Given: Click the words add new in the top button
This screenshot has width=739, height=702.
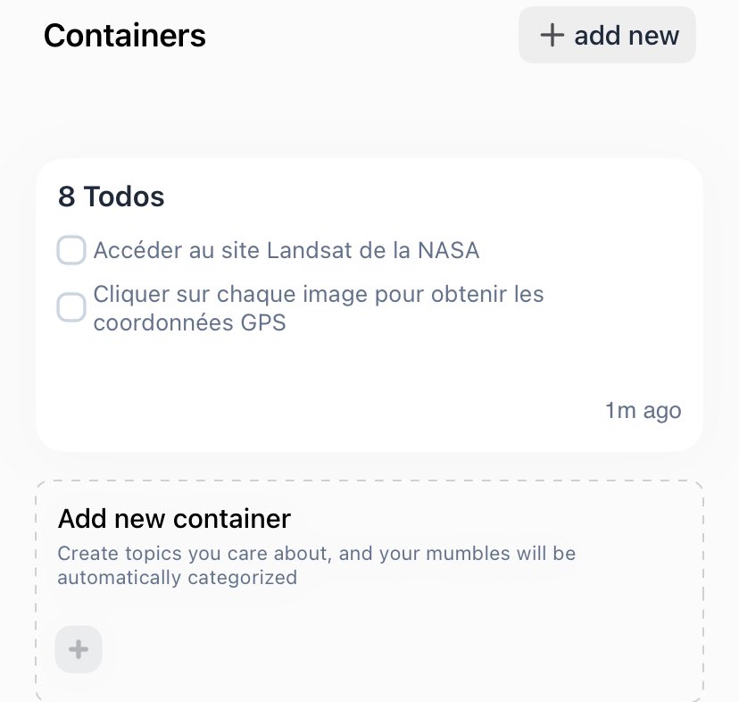Looking at the screenshot, I should (627, 36).
